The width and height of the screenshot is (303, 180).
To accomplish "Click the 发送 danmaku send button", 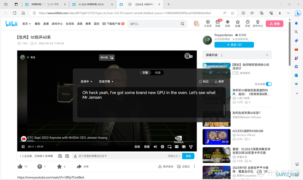I will 188,156.
